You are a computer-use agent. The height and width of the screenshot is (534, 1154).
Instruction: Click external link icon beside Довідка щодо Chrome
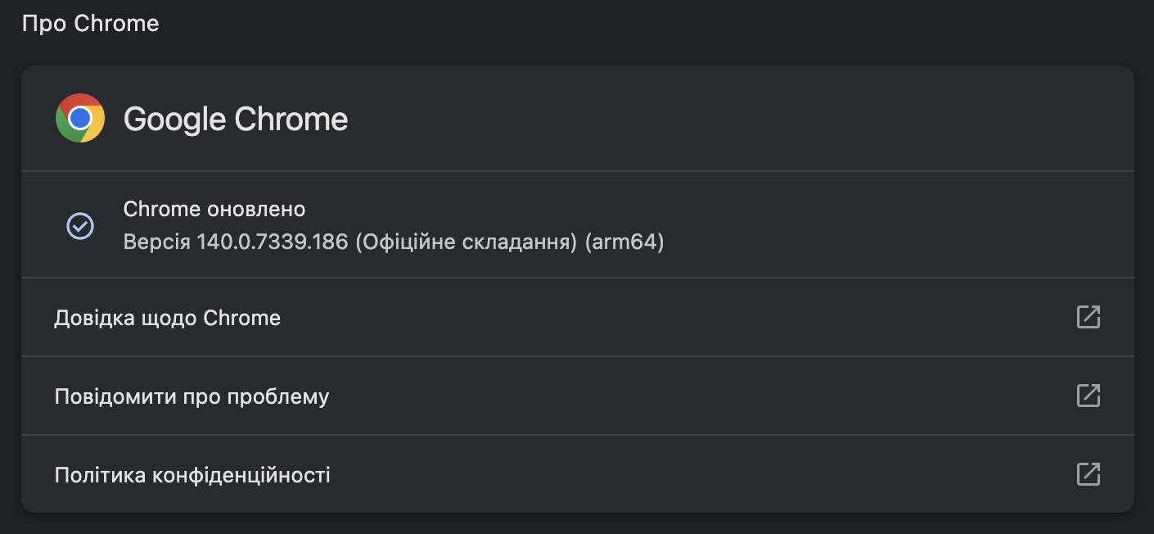(1088, 317)
